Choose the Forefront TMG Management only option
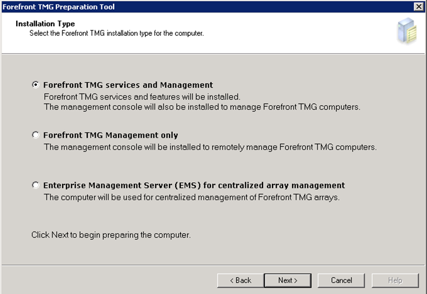This screenshot has width=427, height=294. click(x=36, y=135)
